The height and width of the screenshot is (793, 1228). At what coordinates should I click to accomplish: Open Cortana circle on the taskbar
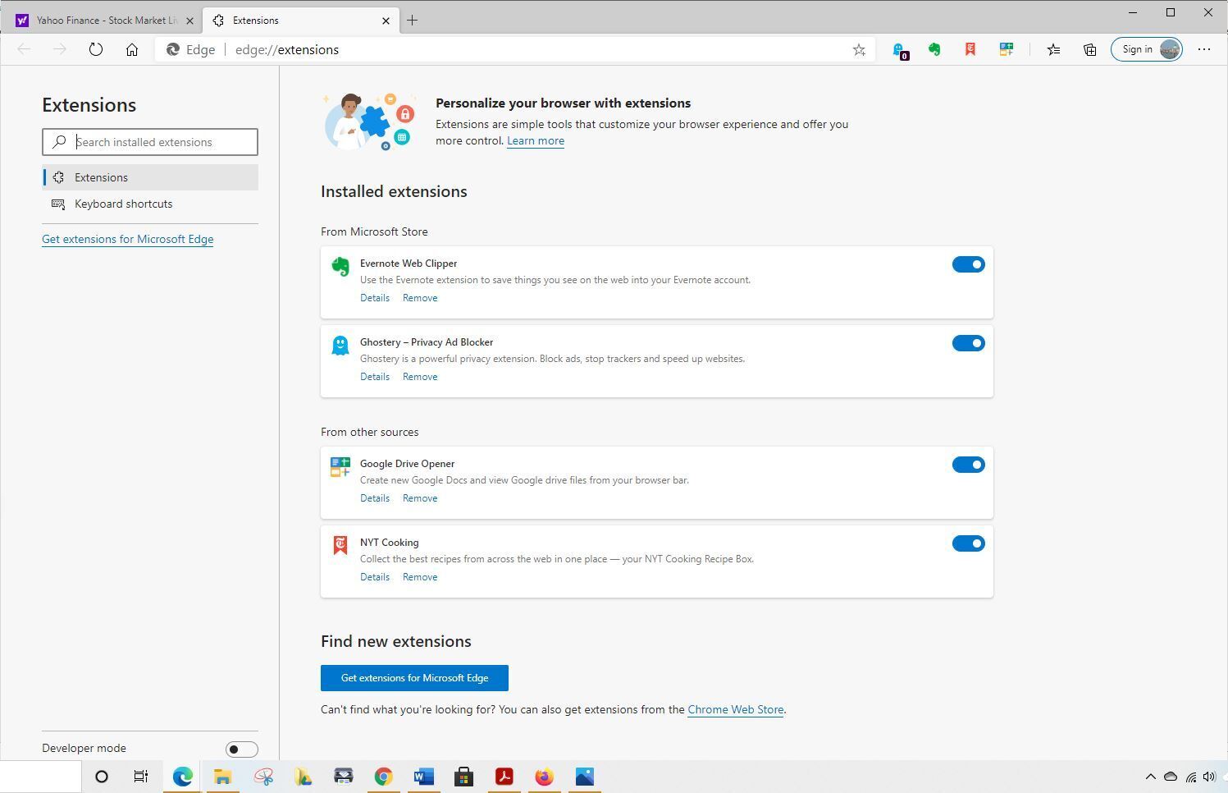[x=102, y=777]
